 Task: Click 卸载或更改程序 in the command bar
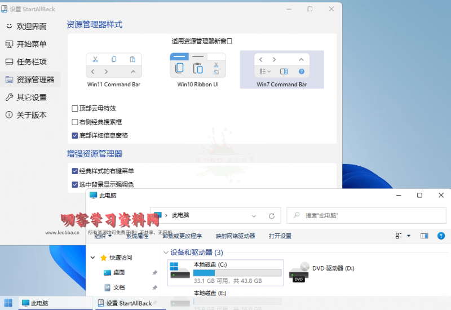point(182,236)
